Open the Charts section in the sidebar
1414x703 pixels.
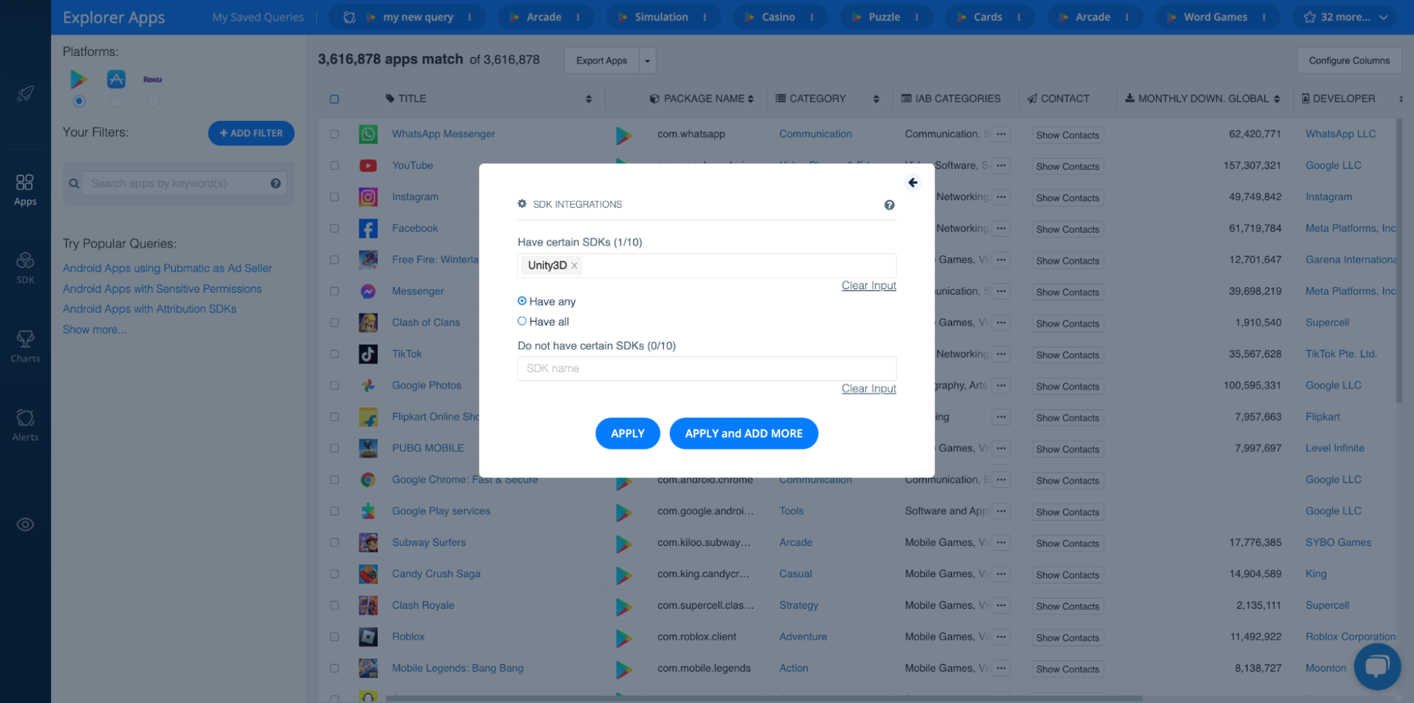pyautogui.click(x=25, y=347)
